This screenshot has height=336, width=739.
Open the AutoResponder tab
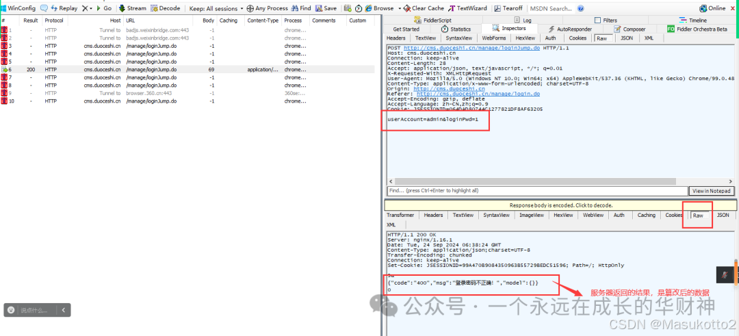(570, 29)
